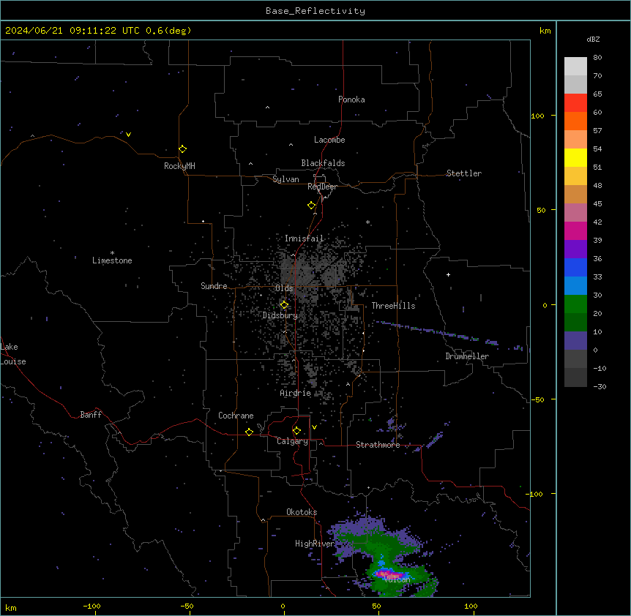
Task: Click the Ponoka city label
Action: click(x=351, y=99)
